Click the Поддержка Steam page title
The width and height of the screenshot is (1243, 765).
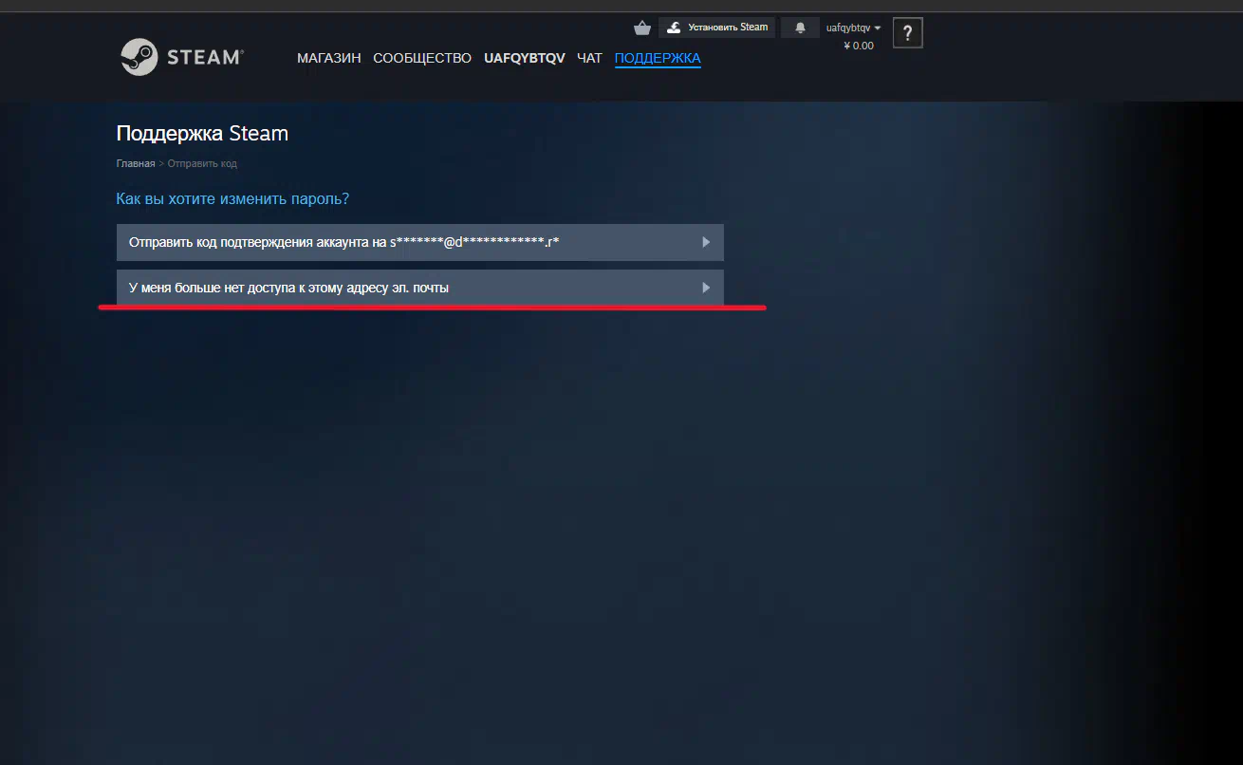tap(202, 133)
